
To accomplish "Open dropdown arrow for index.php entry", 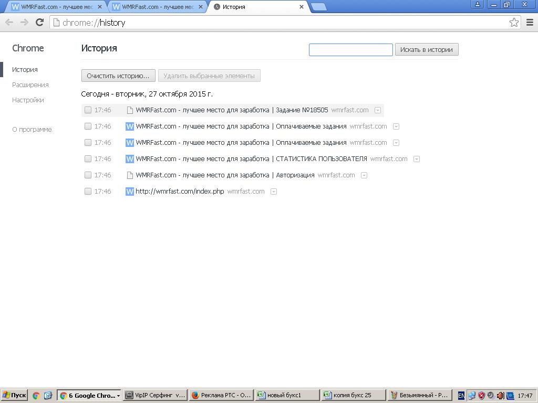I will coord(273,192).
